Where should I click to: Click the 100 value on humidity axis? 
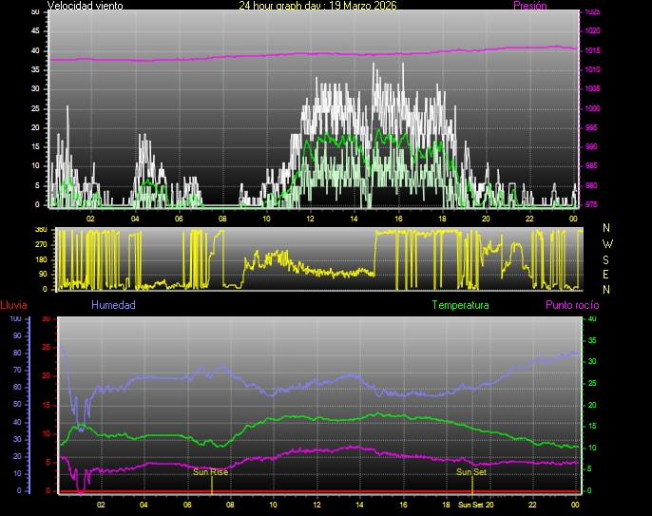pos(14,318)
